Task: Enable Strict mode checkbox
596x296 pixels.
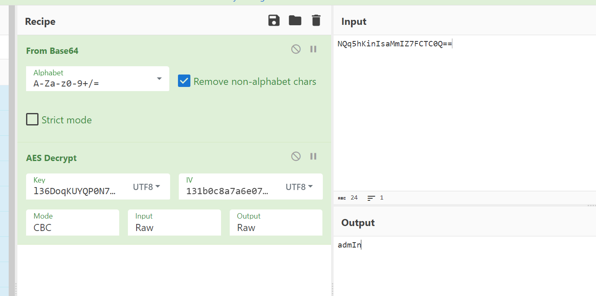Action: [x=32, y=120]
